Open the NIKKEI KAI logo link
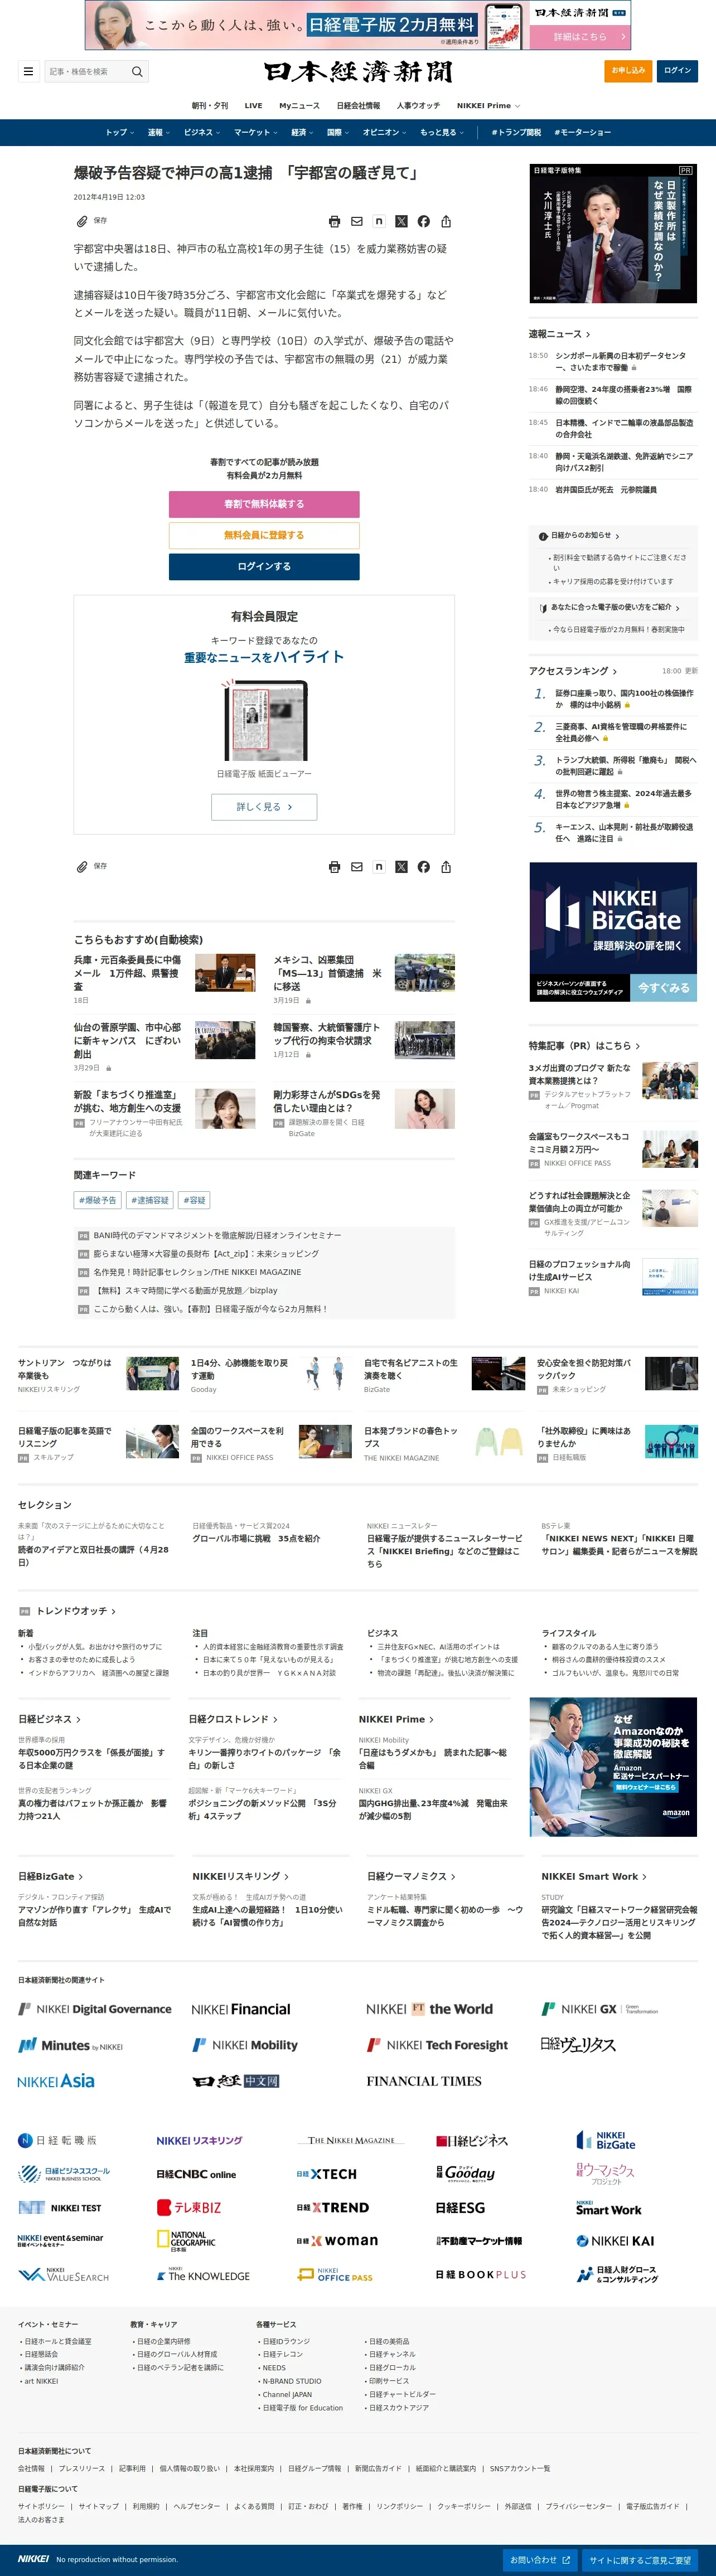 (615, 2241)
